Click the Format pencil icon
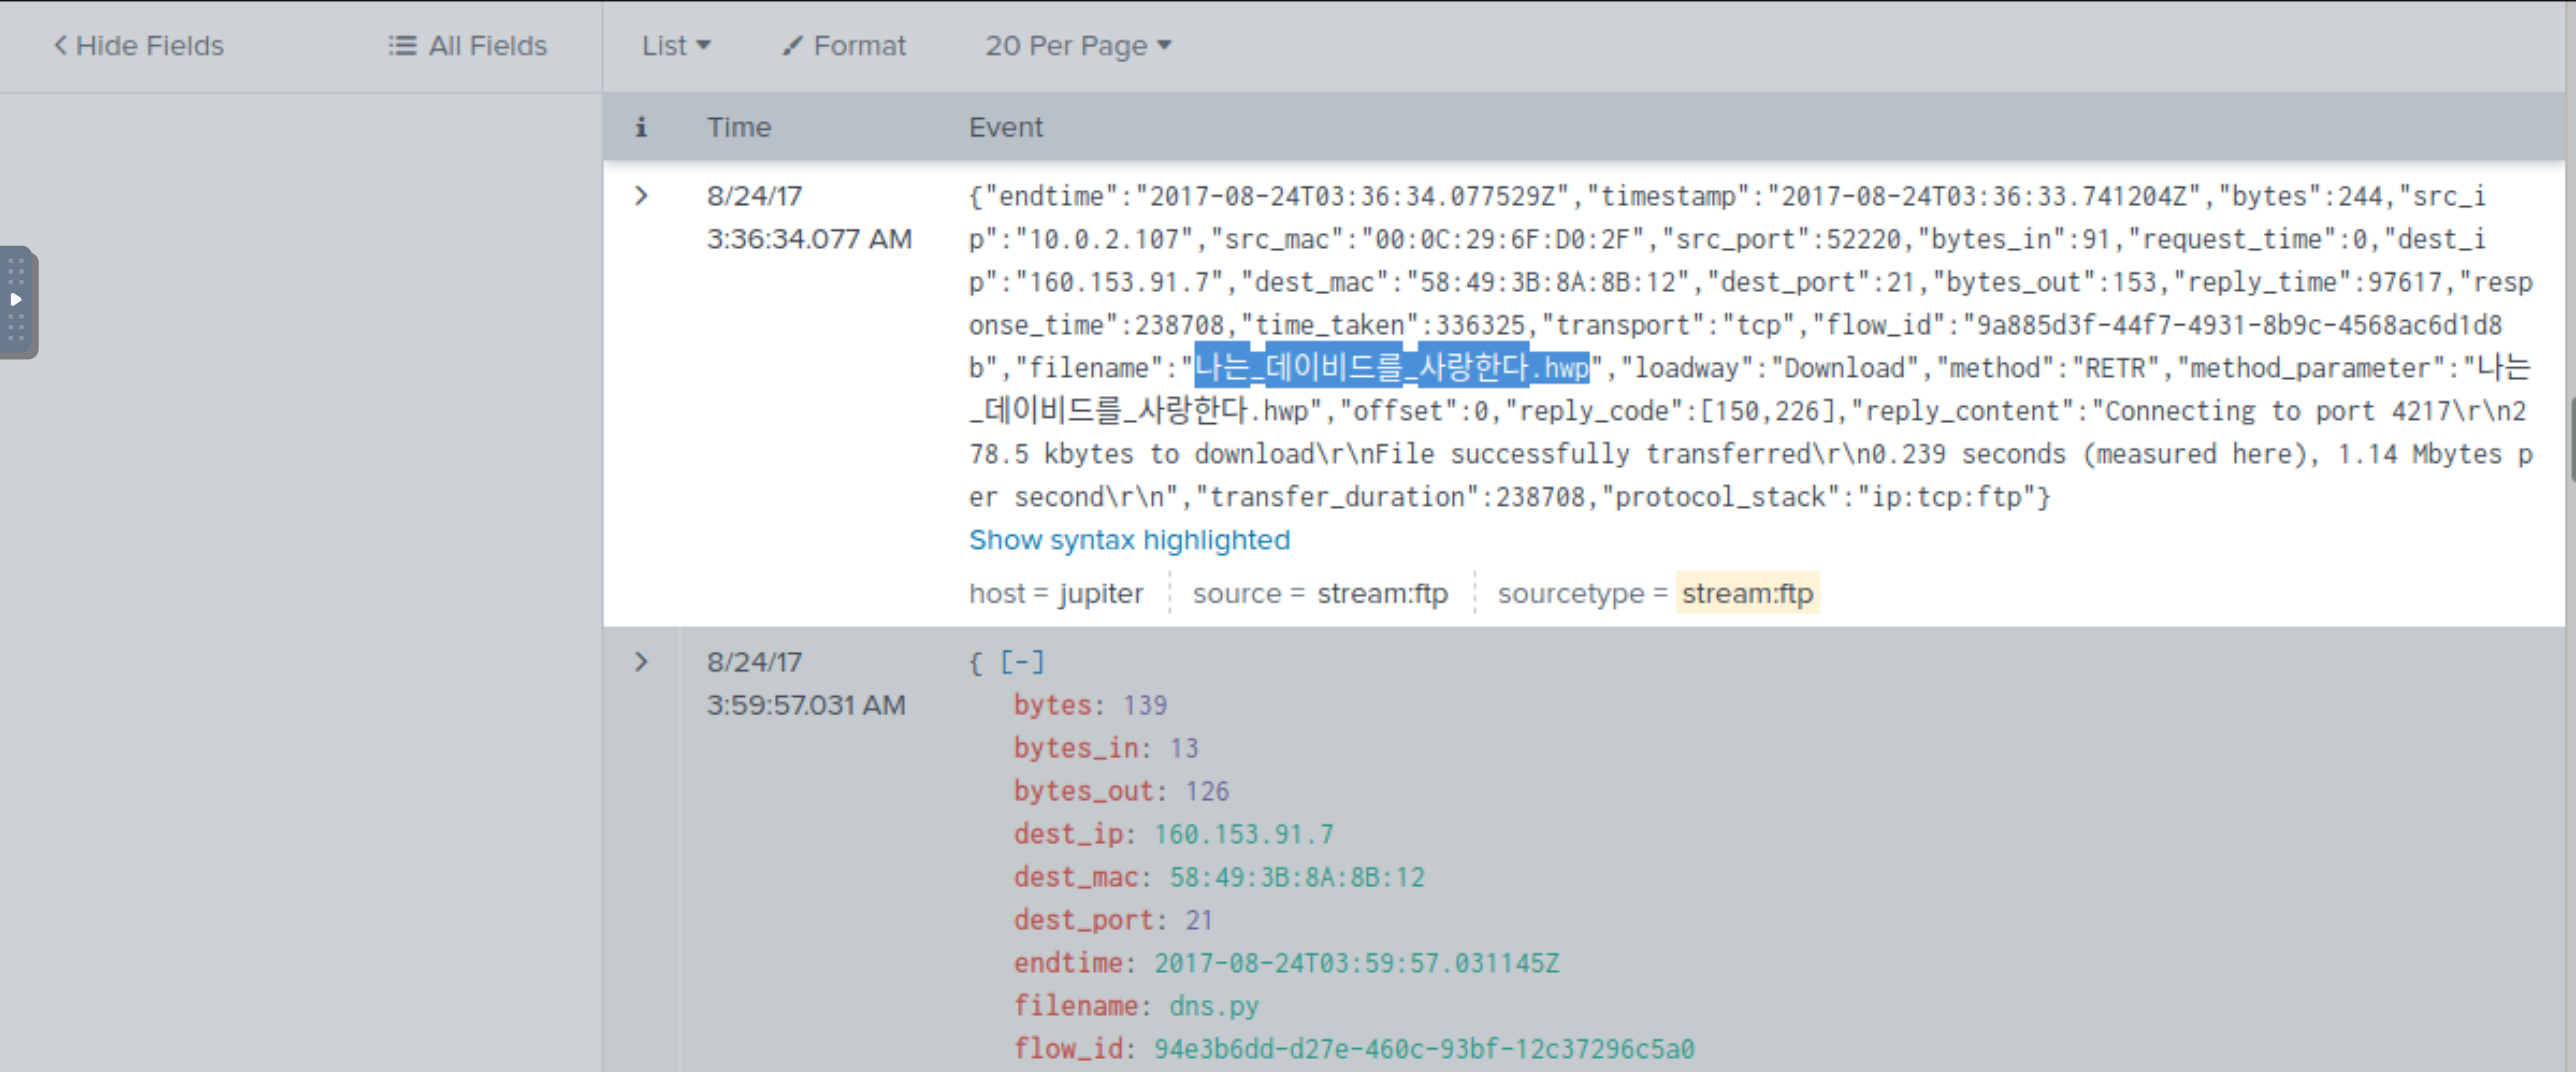Viewport: 2576px width, 1072px height. 792,45
